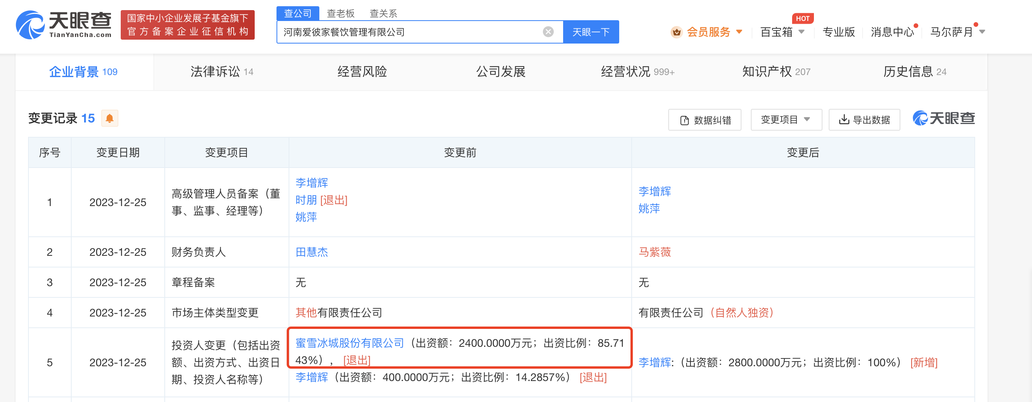
Task: Open 消息中心 notifications
Action: click(x=892, y=32)
